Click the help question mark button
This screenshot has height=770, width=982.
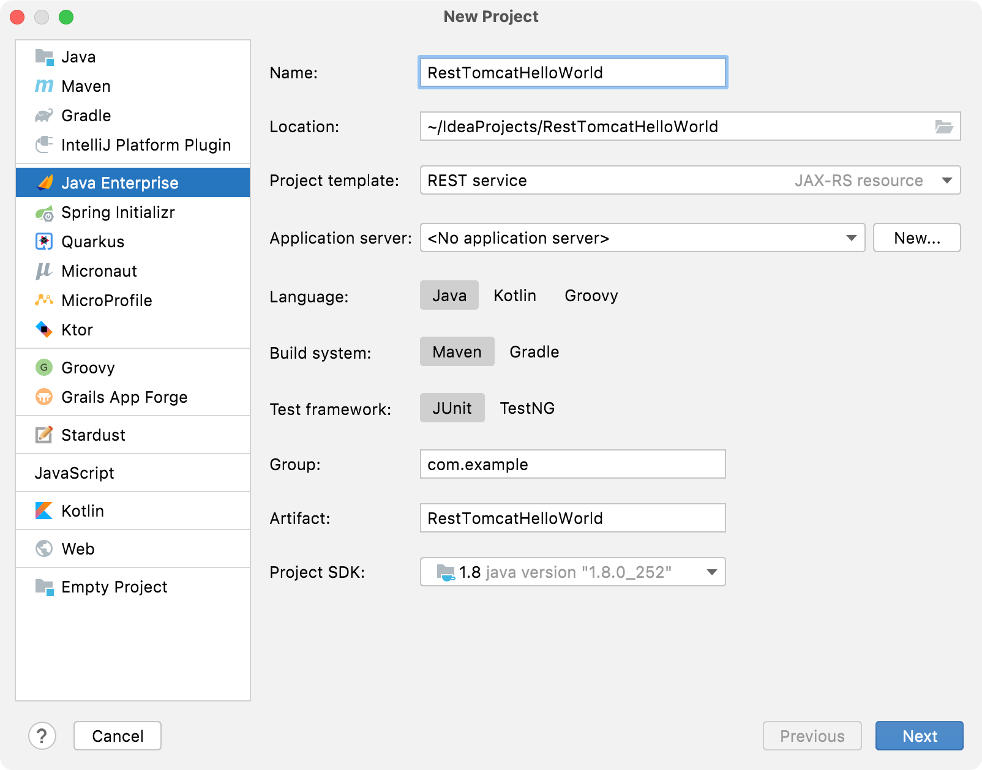42,736
